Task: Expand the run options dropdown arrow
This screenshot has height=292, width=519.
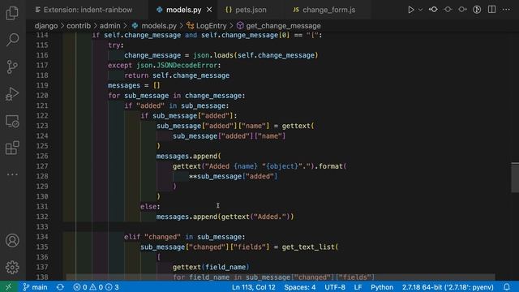Action: (420, 10)
